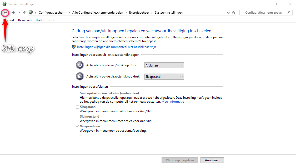This screenshot has height=166, width=296.
Task: Refresh the address bar view
Action: pyautogui.click(x=234, y=13)
